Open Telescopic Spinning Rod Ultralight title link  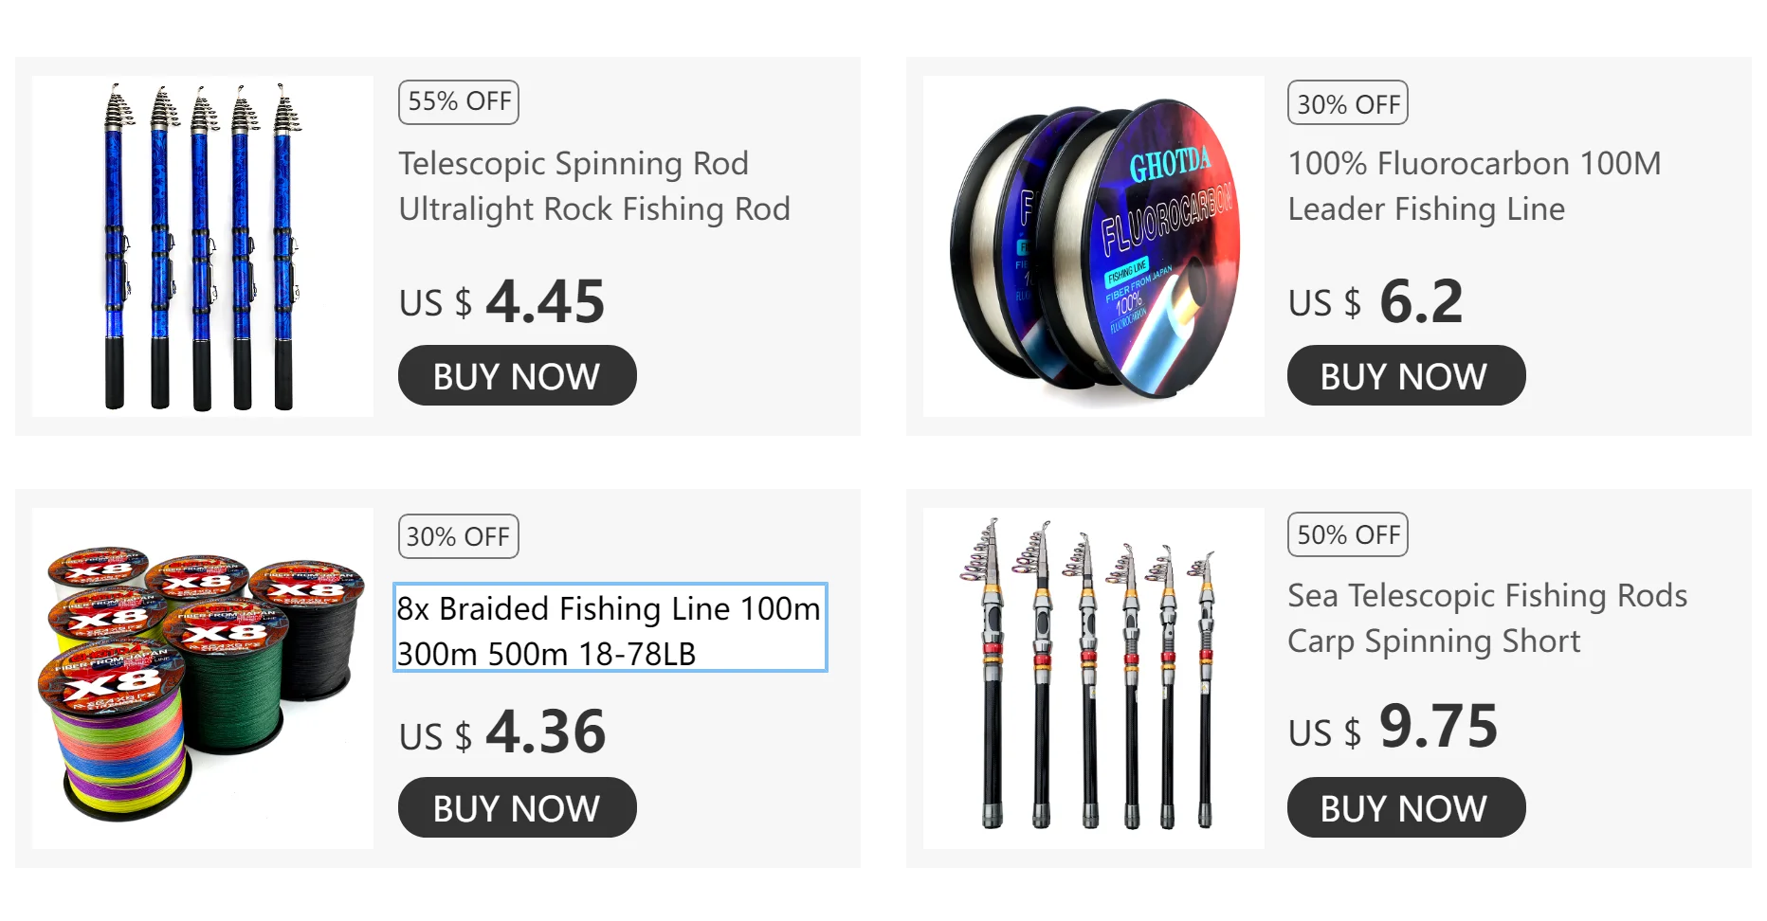(x=594, y=186)
